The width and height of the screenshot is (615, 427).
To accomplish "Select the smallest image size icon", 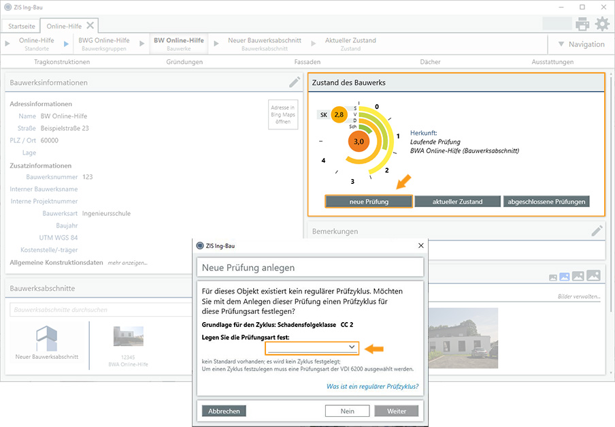I will (553, 278).
